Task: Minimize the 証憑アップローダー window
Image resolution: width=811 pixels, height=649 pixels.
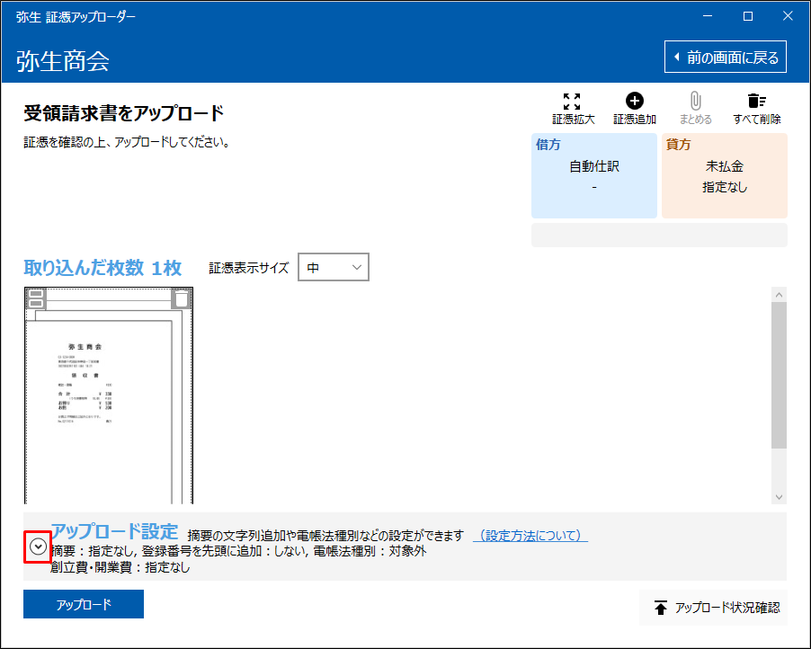Action: pos(708,16)
